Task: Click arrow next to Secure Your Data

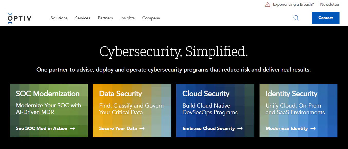Action: 142,128
